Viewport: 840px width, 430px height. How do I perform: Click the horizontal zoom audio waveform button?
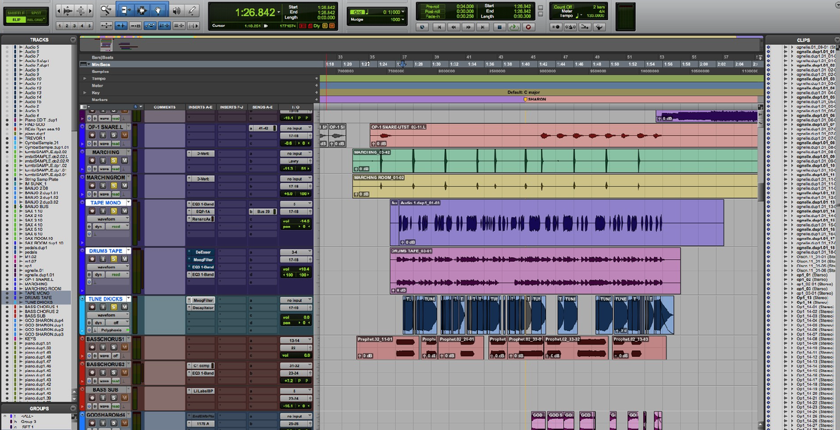68,11
